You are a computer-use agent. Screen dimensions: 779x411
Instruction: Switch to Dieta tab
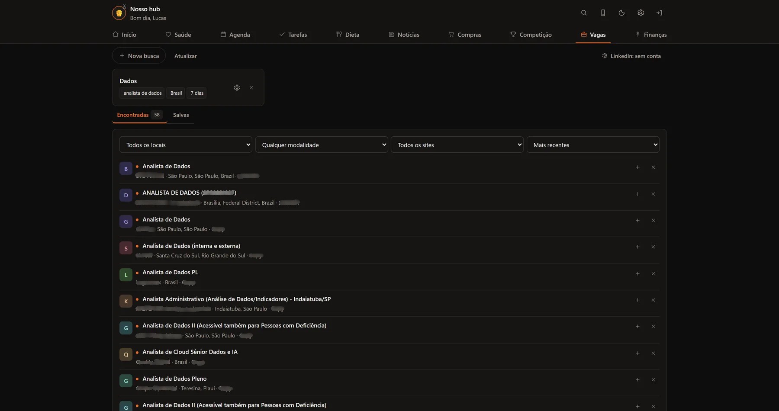[x=348, y=35]
